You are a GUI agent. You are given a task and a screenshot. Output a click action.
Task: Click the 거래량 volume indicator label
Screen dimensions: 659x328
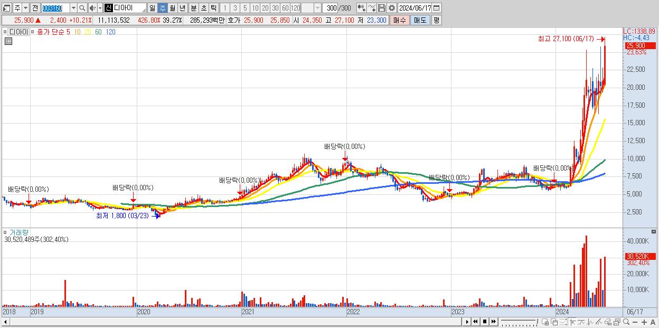coord(18,232)
